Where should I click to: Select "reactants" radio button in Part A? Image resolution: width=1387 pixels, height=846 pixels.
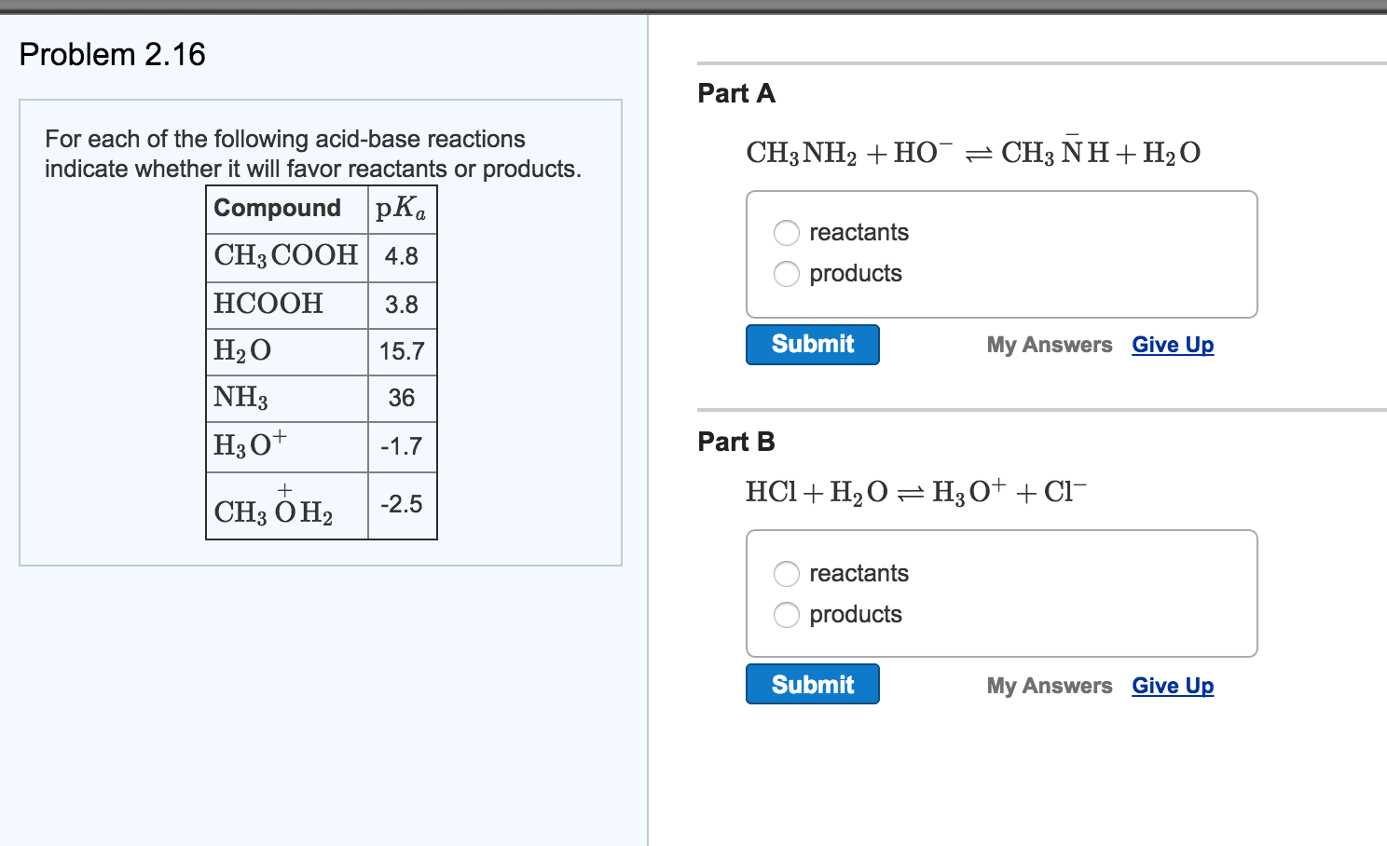[x=787, y=232]
